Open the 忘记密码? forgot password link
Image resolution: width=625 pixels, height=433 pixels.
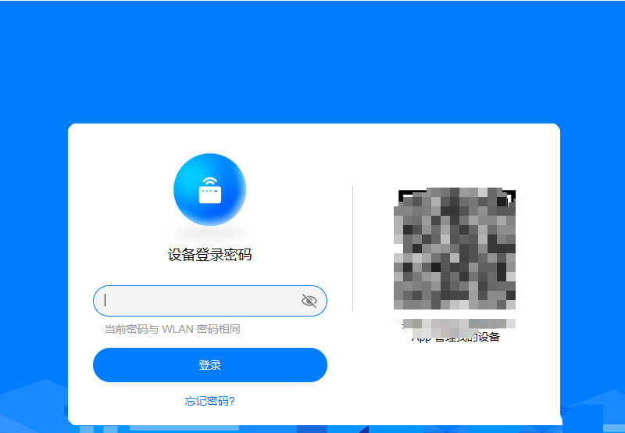(x=210, y=401)
